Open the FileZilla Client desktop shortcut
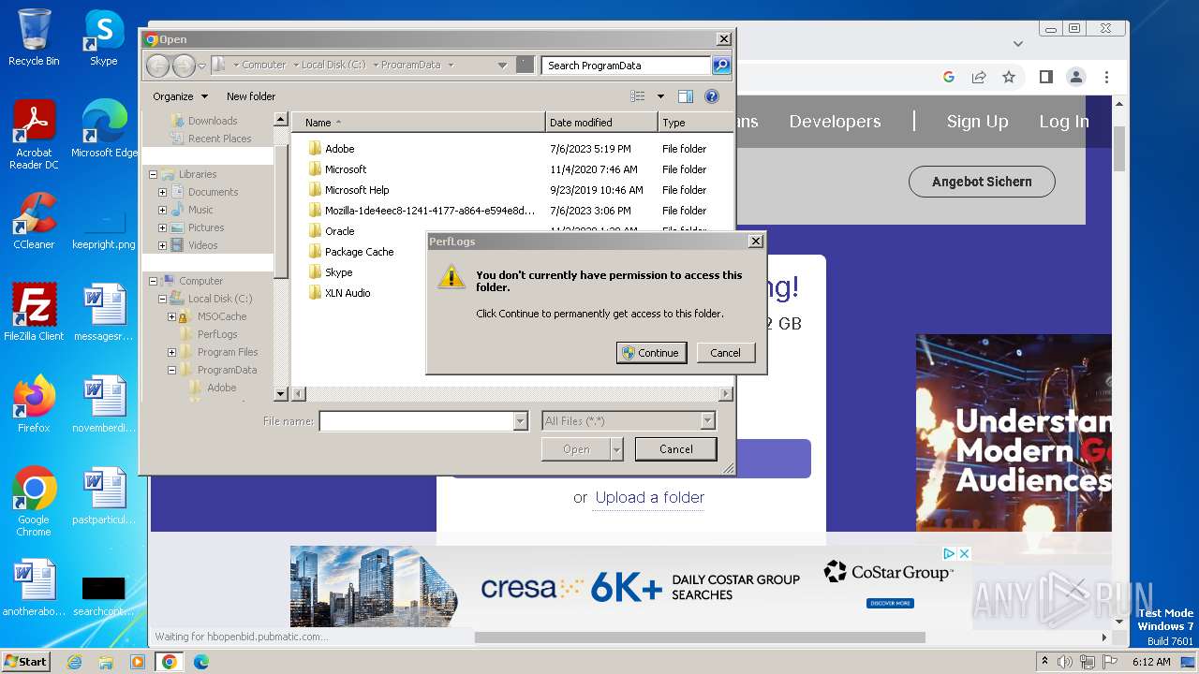This screenshot has height=674, width=1199. click(x=34, y=313)
